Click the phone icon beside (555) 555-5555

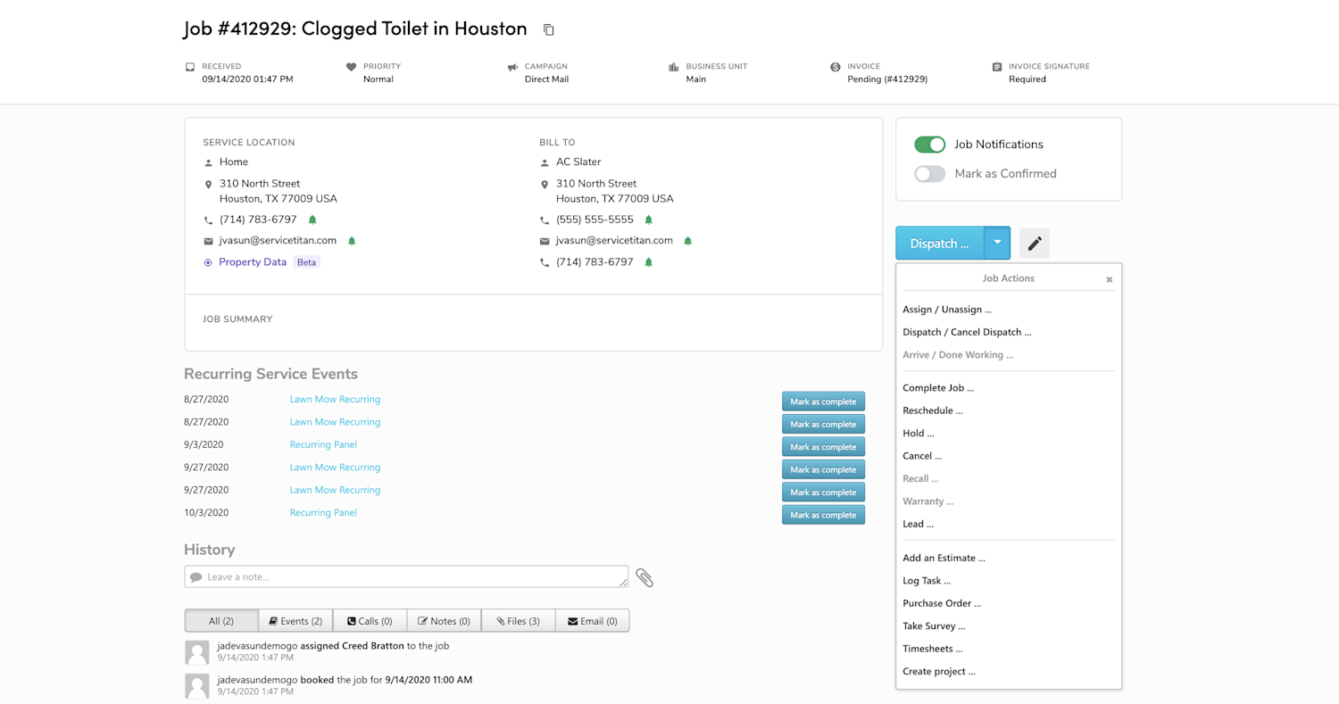pyautogui.click(x=545, y=219)
